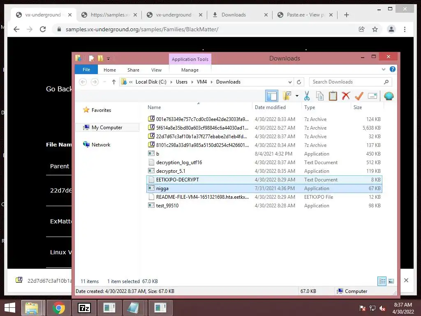
Task: Switch to large icons view in status bar
Action: pos(391,281)
